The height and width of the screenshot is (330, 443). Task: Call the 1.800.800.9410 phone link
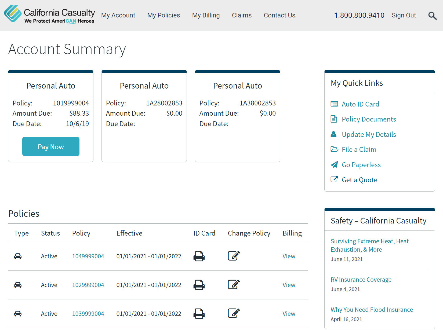click(x=359, y=15)
